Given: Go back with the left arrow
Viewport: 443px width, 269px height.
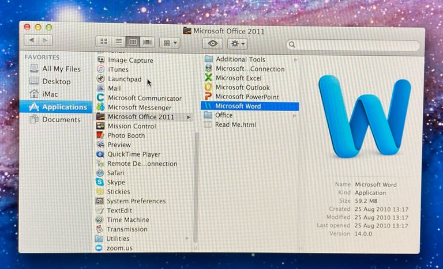Looking at the screenshot, I should [32, 40].
